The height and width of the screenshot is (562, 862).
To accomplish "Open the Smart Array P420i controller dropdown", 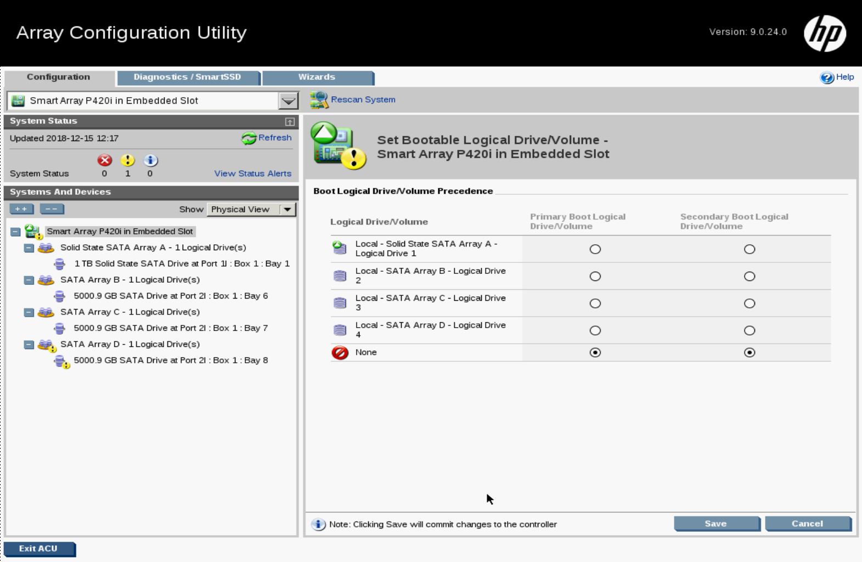I will [288, 101].
